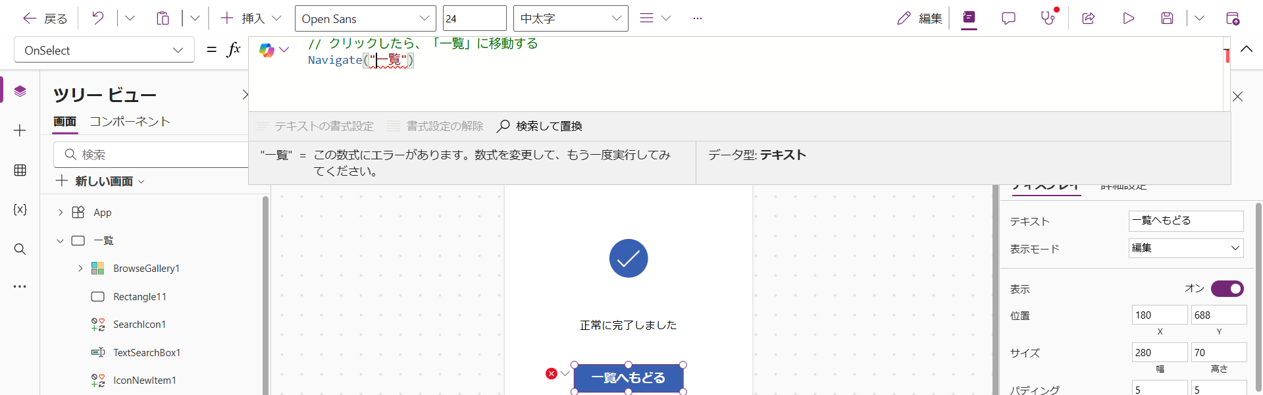1263x395 pixels.
Task: Open the sidebar more options ellipsis
Action: point(20,286)
